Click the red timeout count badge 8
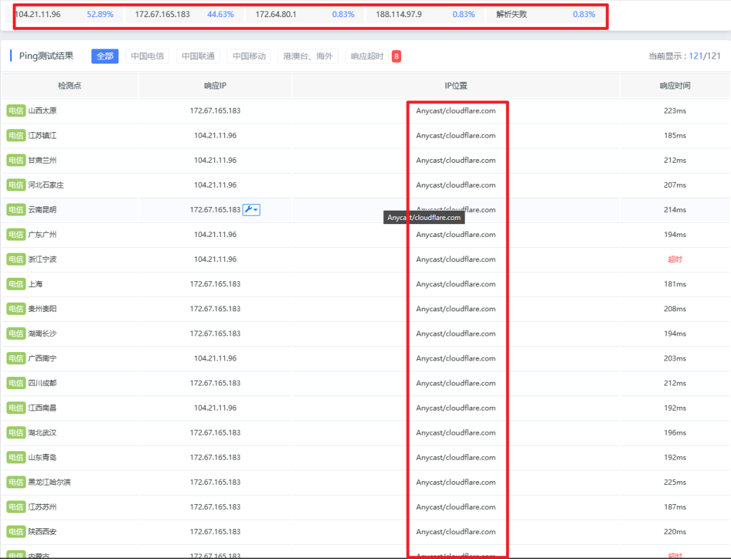Screen dimensions: 731x559 coord(396,56)
